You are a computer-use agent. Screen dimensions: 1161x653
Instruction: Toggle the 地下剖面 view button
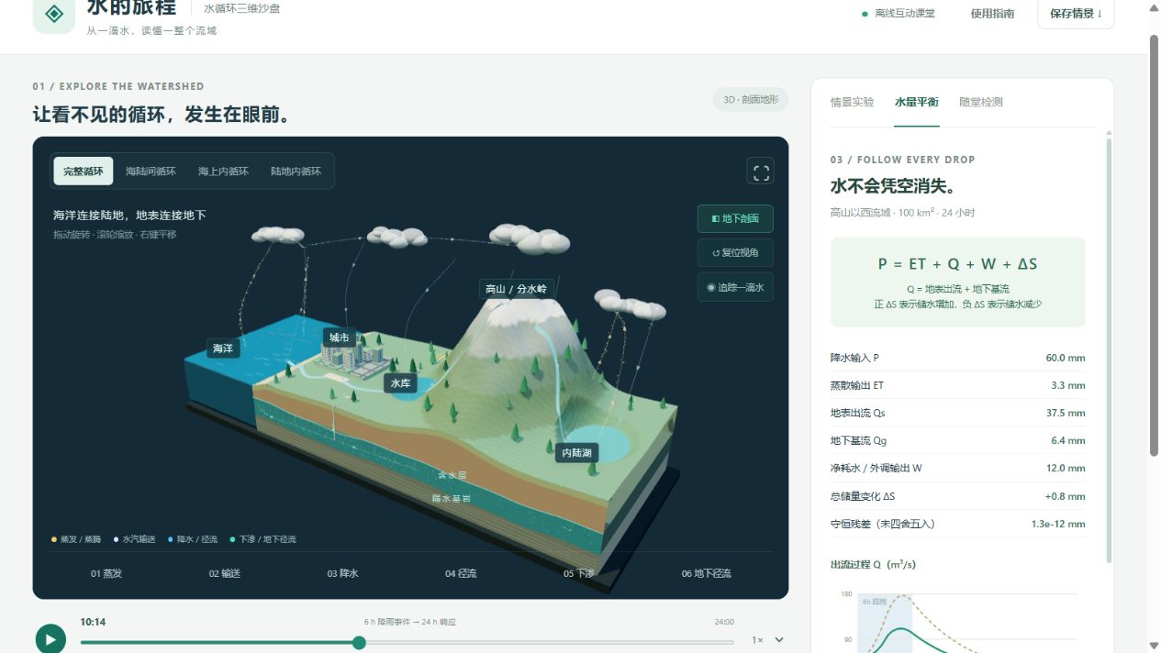point(735,218)
